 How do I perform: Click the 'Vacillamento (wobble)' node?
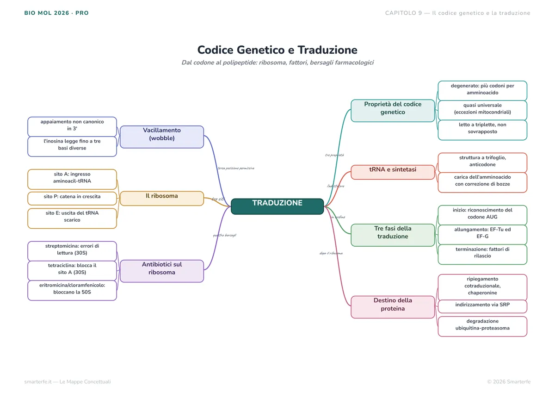pos(162,137)
